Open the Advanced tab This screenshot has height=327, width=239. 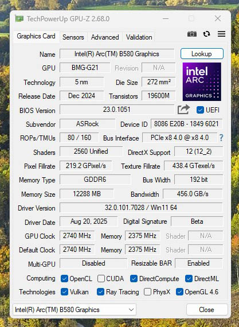[x=105, y=37]
